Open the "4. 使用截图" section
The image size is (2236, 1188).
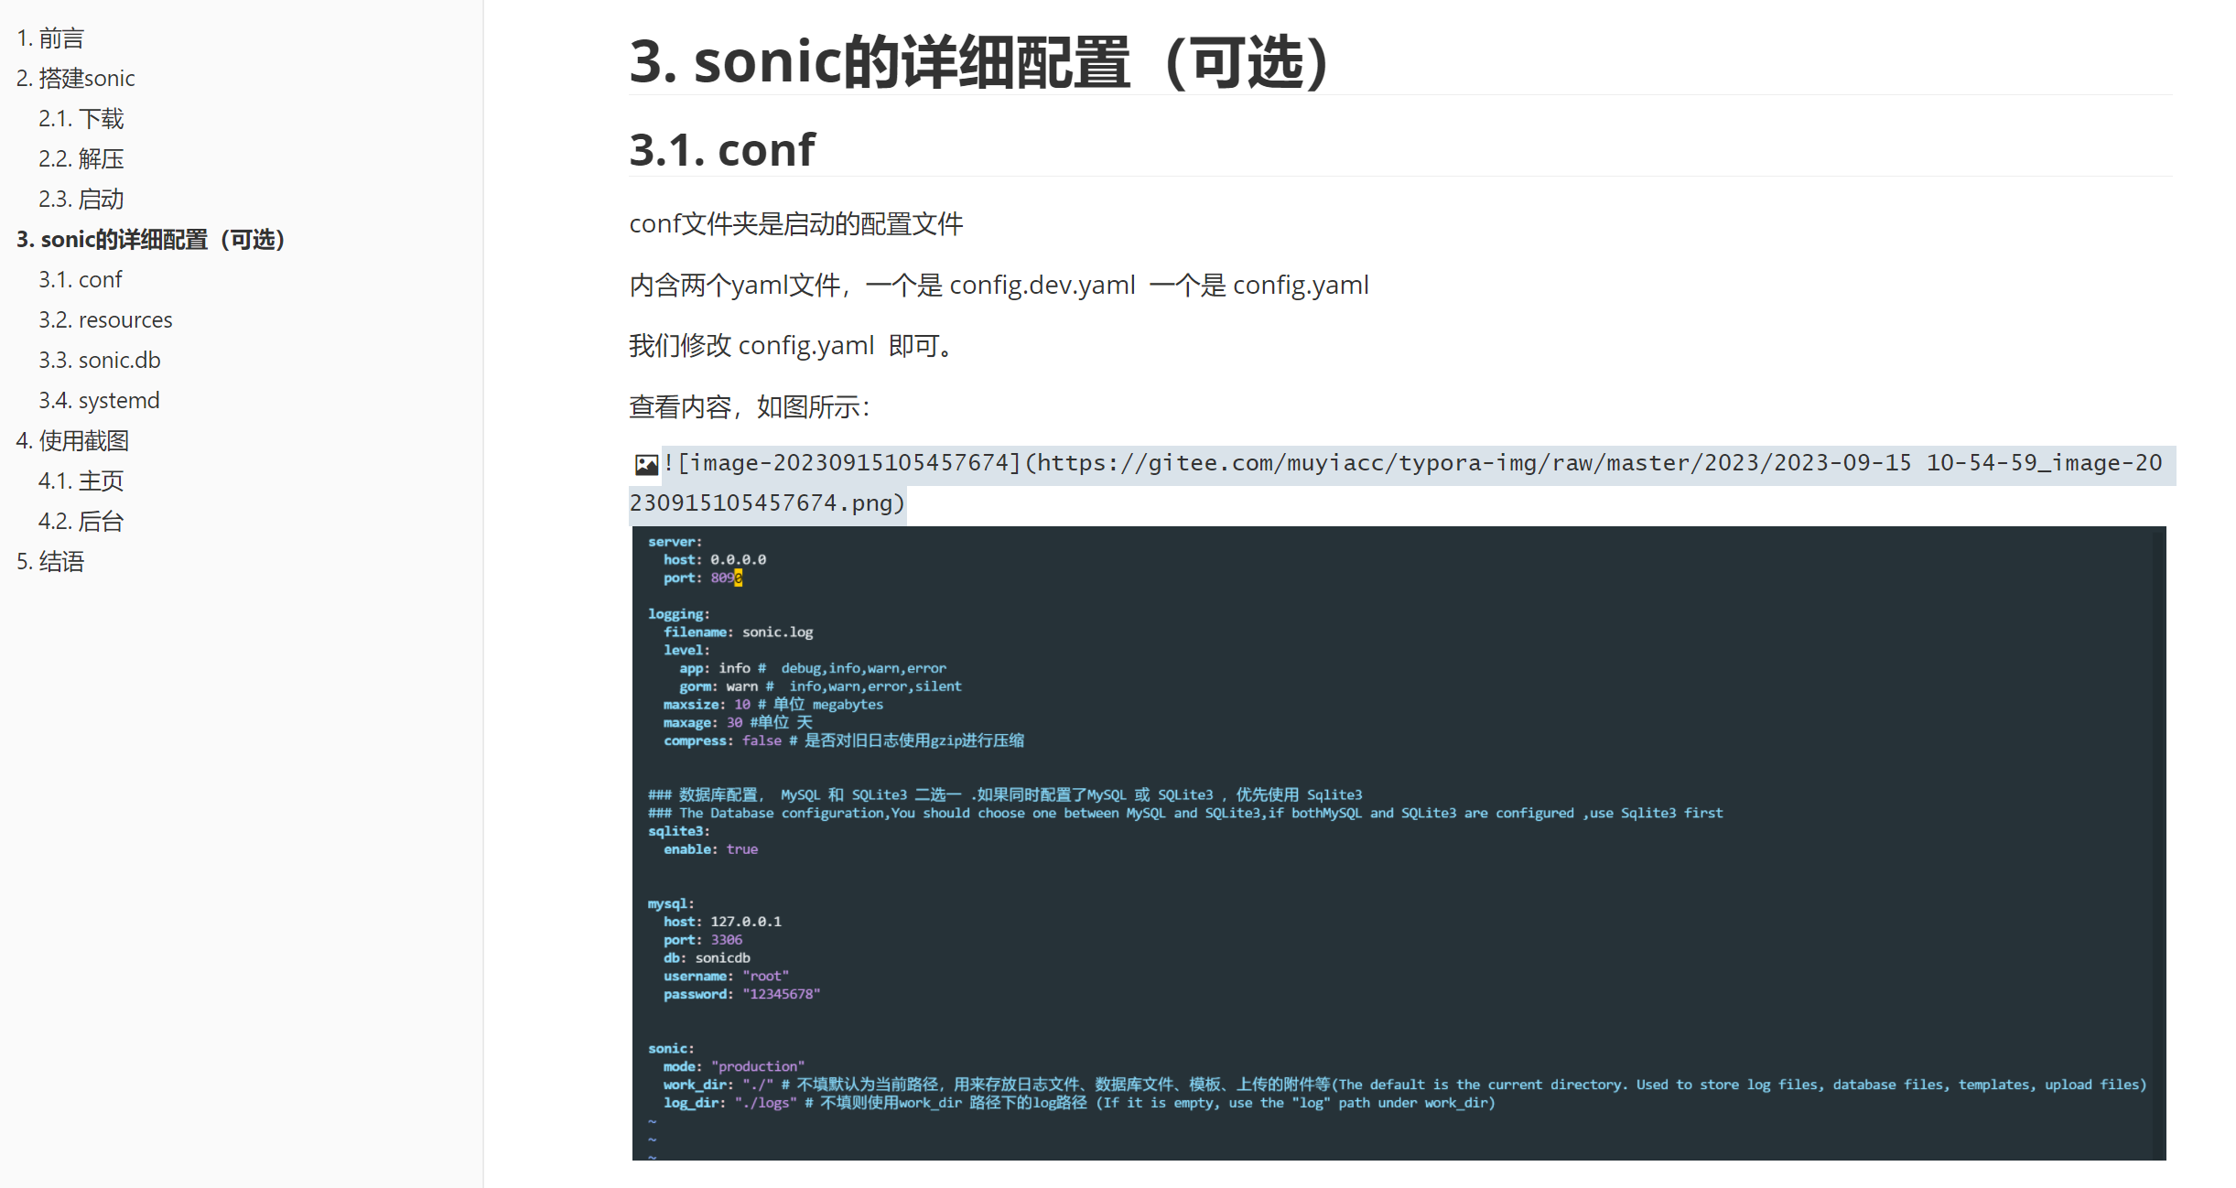(73, 440)
